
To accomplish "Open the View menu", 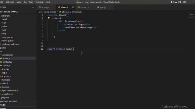I will pyautogui.click(x=19, y=2).
